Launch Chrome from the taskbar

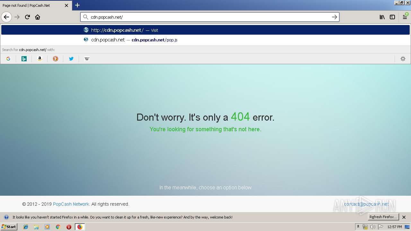pyautogui.click(x=58, y=227)
